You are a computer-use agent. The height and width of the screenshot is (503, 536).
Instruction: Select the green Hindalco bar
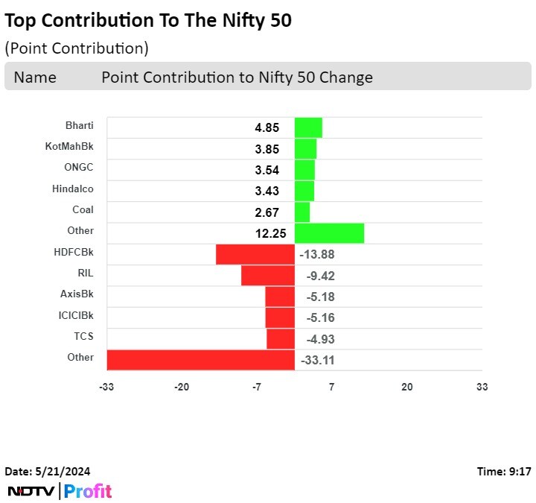point(304,191)
